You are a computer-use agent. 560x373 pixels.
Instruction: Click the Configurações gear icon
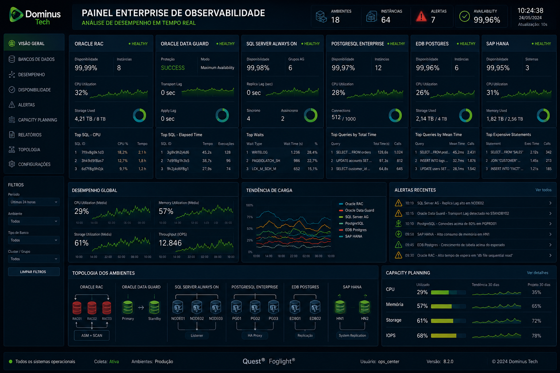[12, 164]
